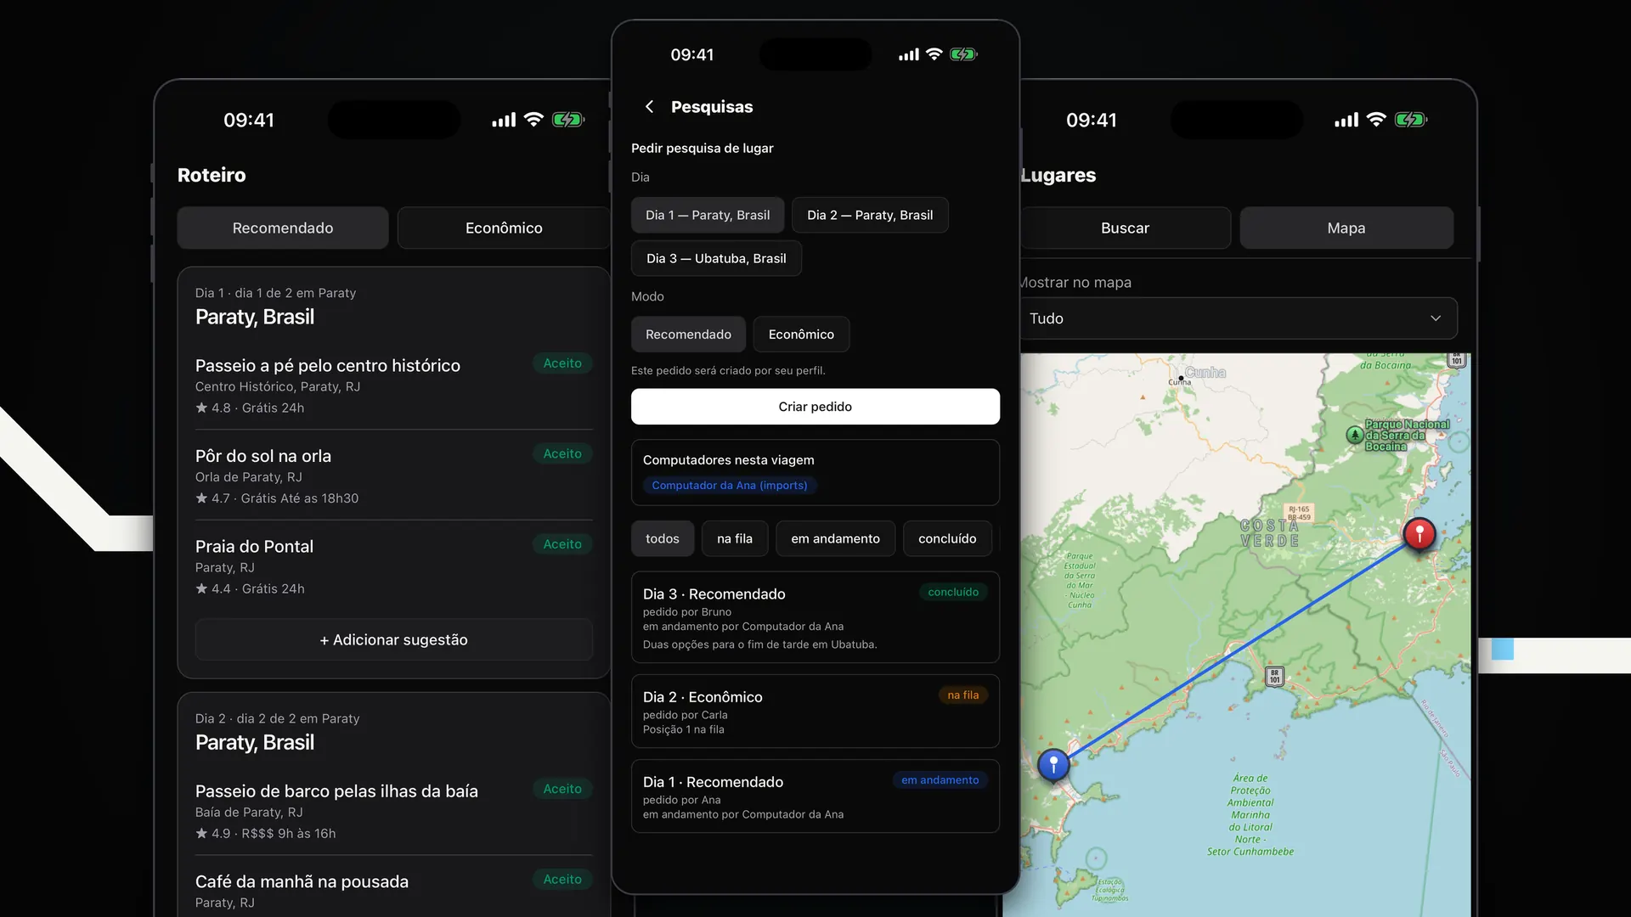Click Aceito badge for Passeio de barco
This screenshot has height=917, width=1631.
(x=562, y=789)
